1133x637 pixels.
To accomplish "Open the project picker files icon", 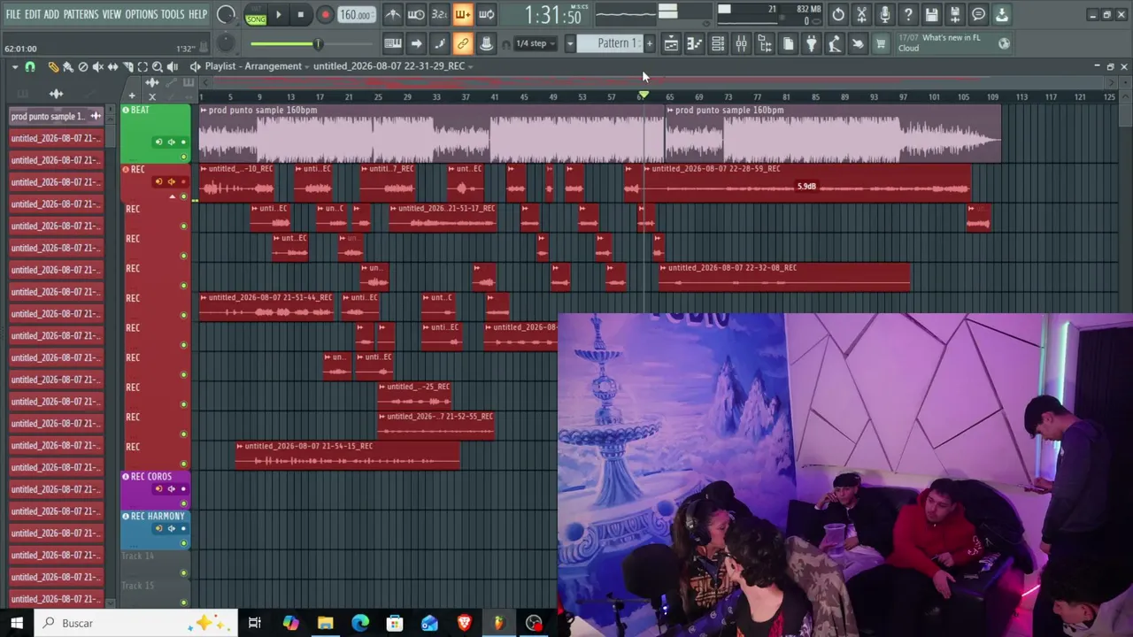I will click(788, 44).
